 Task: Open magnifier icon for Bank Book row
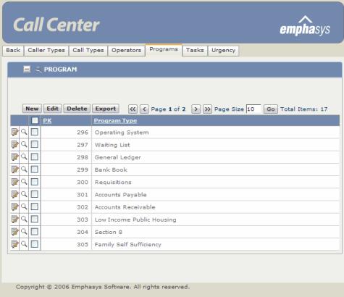[24, 170]
